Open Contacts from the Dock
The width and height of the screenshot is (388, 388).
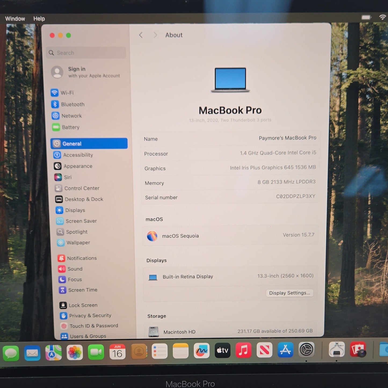(x=139, y=351)
